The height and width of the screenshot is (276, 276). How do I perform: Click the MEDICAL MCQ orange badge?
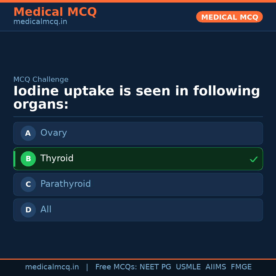point(229,17)
